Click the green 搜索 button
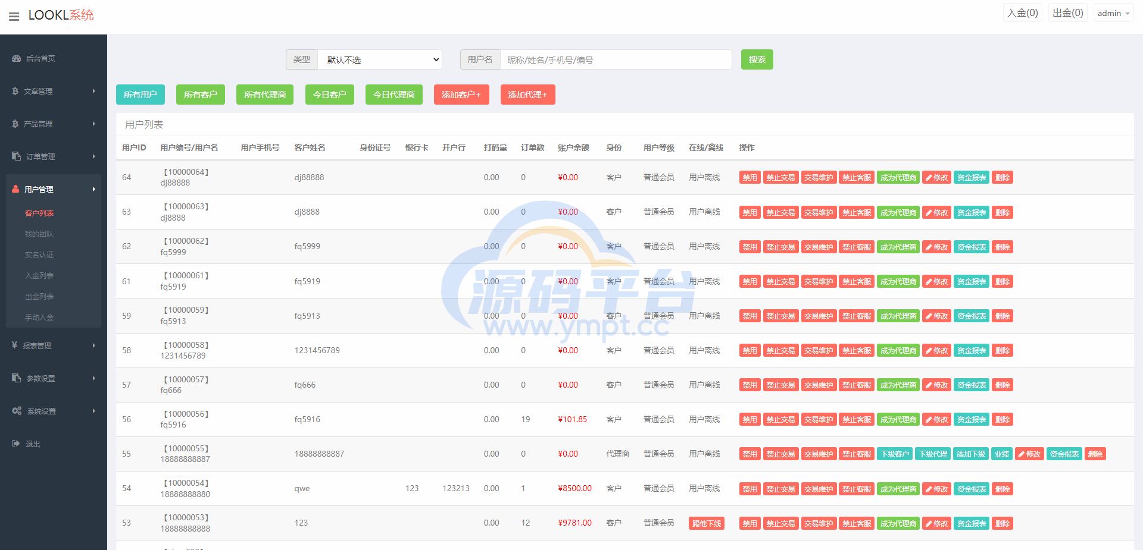The height and width of the screenshot is (550, 1143). pyautogui.click(x=757, y=59)
